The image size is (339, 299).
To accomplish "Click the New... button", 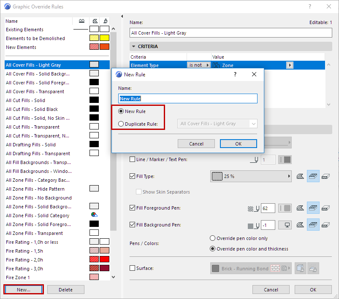I will 24,289.
